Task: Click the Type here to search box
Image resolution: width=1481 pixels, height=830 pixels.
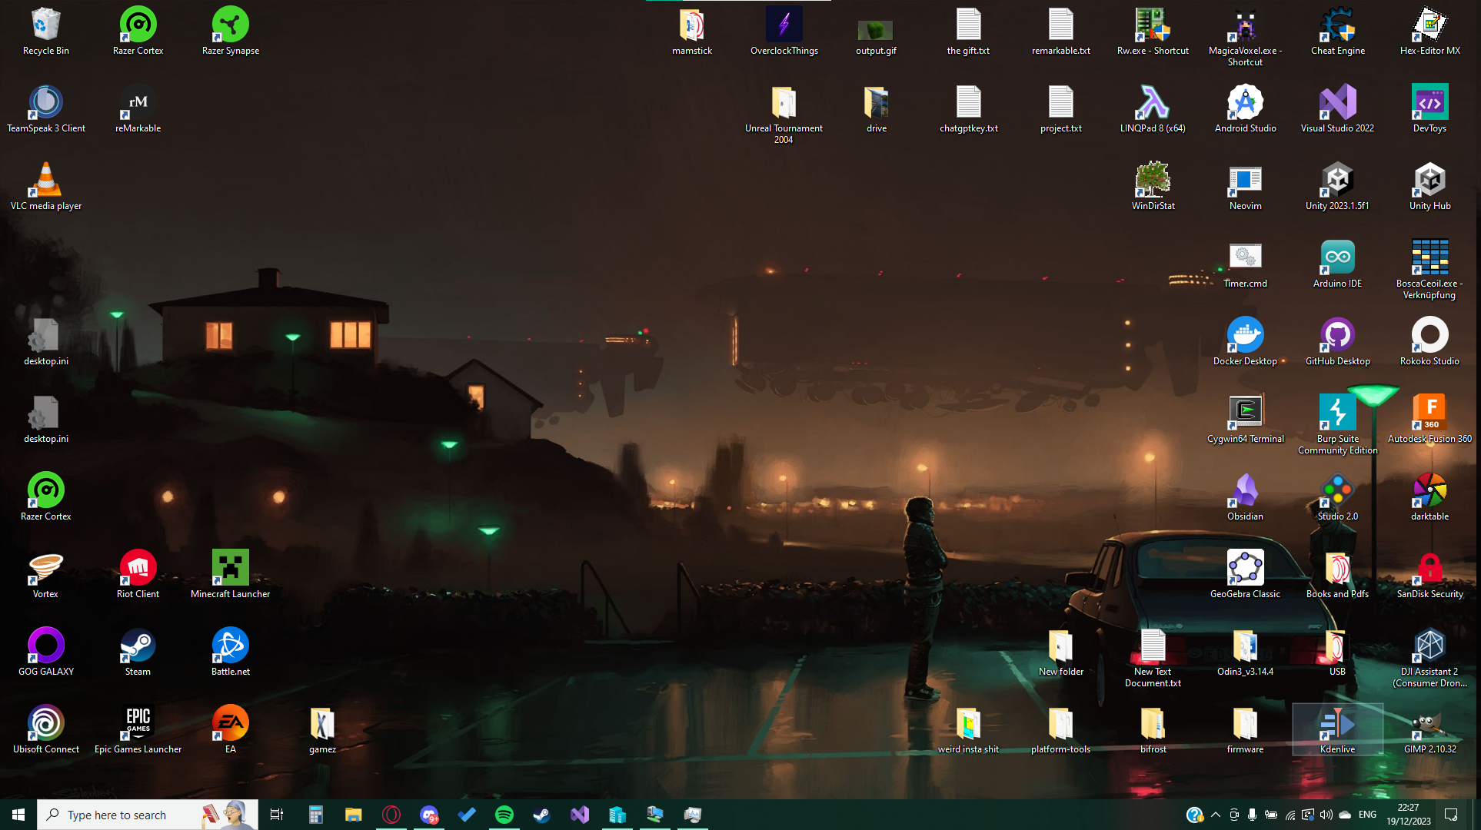Action: [148, 815]
